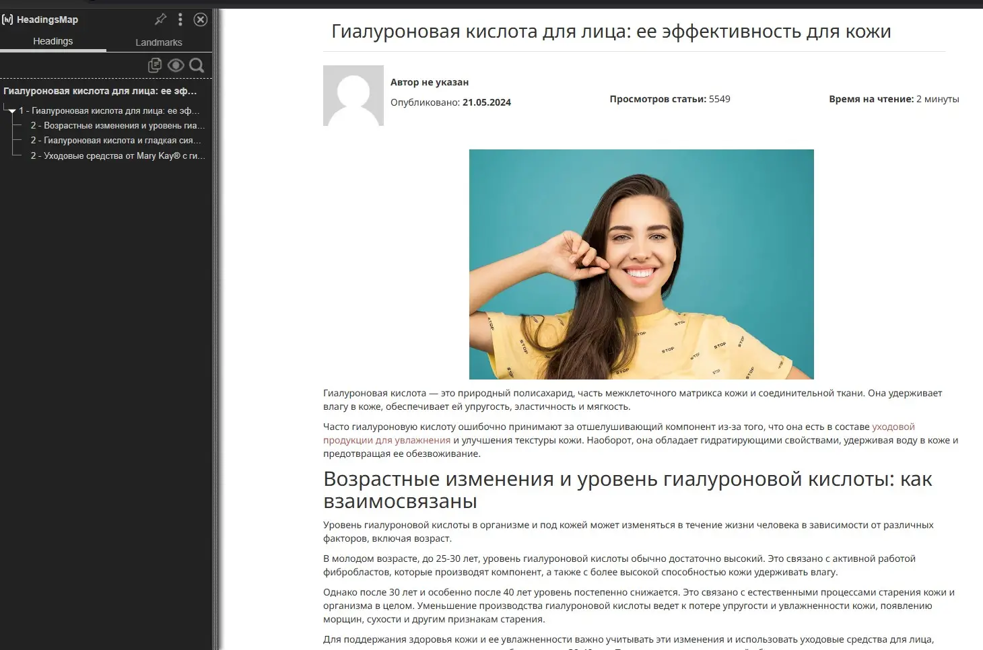Close the HeadingsMap panel
The image size is (983, 650).
200,20
